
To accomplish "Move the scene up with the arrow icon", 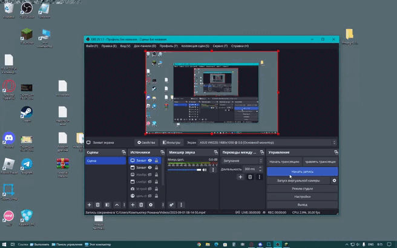I will click(117, 204).
